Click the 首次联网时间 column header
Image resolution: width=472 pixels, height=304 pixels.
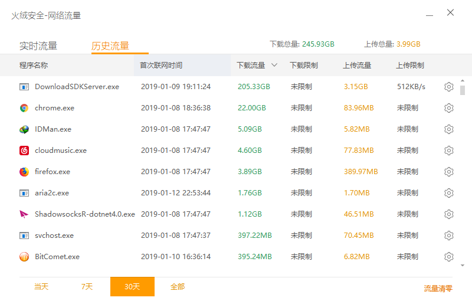[161, 66]
